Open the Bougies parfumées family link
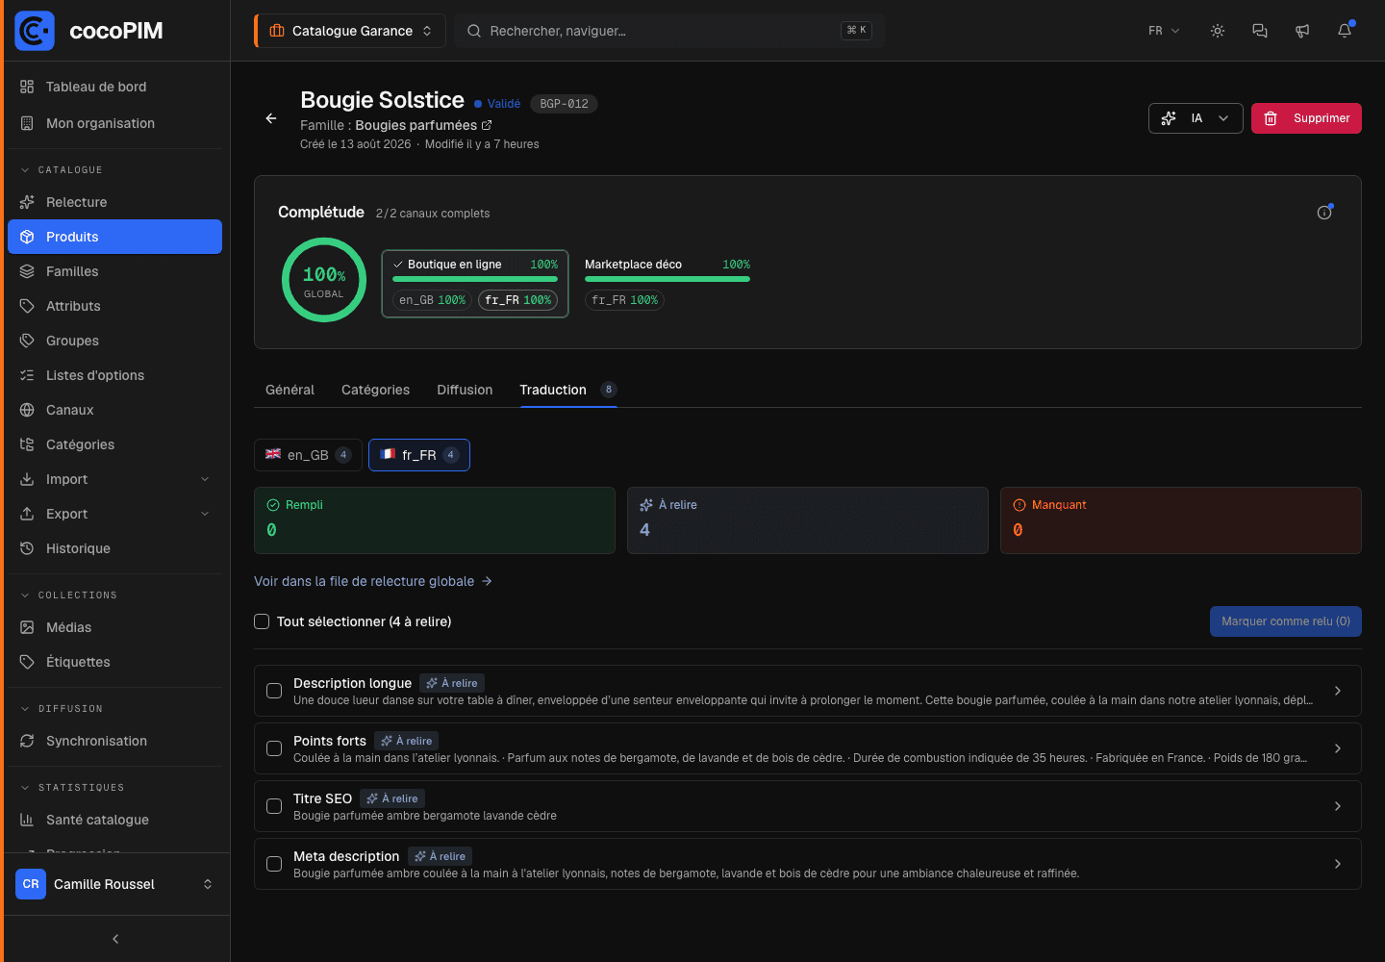This screenshot has height=962, width=1385. 423,125
